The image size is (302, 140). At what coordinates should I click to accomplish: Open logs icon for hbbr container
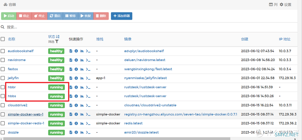71,87
